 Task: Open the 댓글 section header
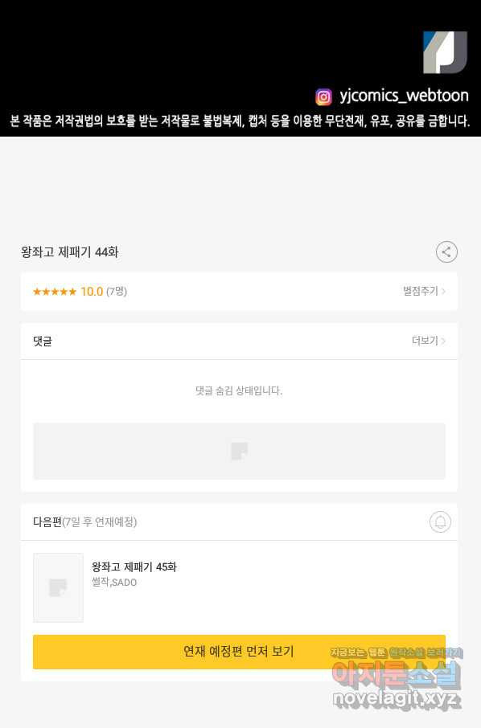[x=43, y=342]
